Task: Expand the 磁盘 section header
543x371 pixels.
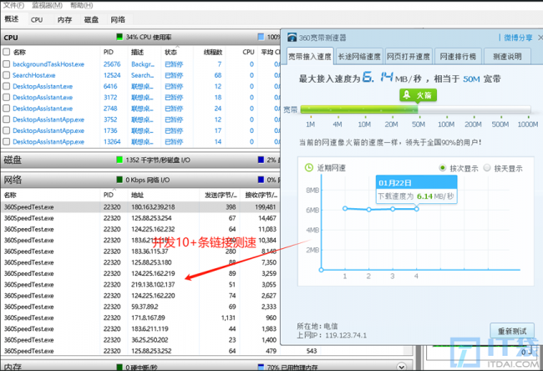Action: 140,160
